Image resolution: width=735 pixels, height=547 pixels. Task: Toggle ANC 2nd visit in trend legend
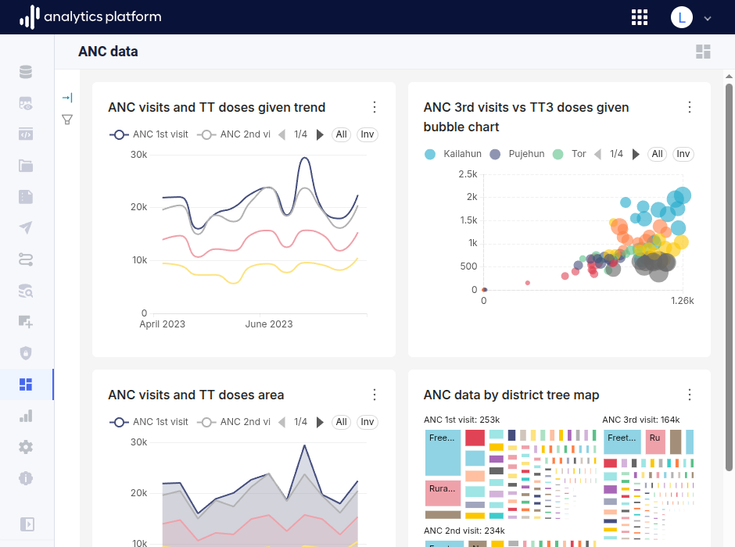pyautogui.click(x=234, y=134)
